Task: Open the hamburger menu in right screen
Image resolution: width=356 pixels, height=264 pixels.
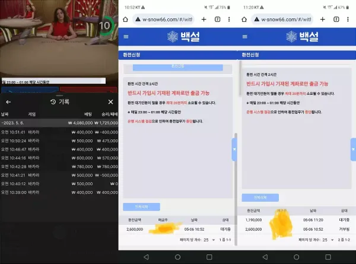Action: coord(244,37)
